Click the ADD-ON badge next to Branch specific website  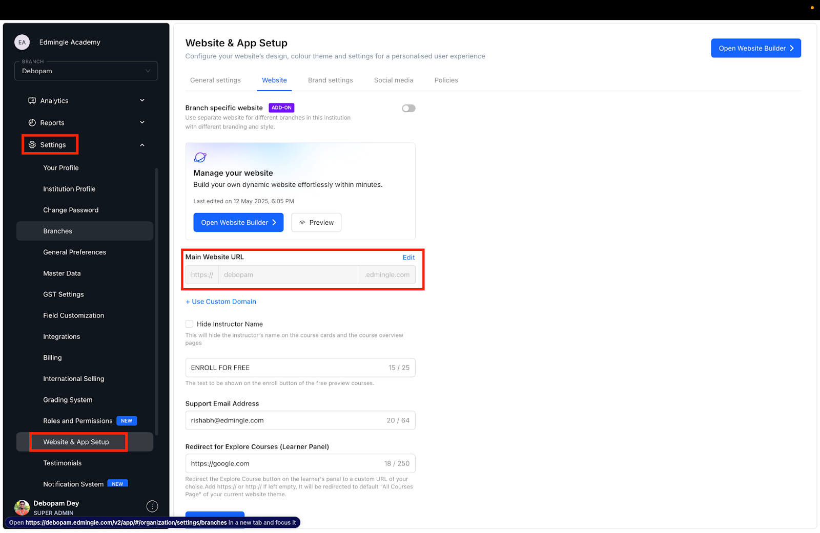point(281,108)
